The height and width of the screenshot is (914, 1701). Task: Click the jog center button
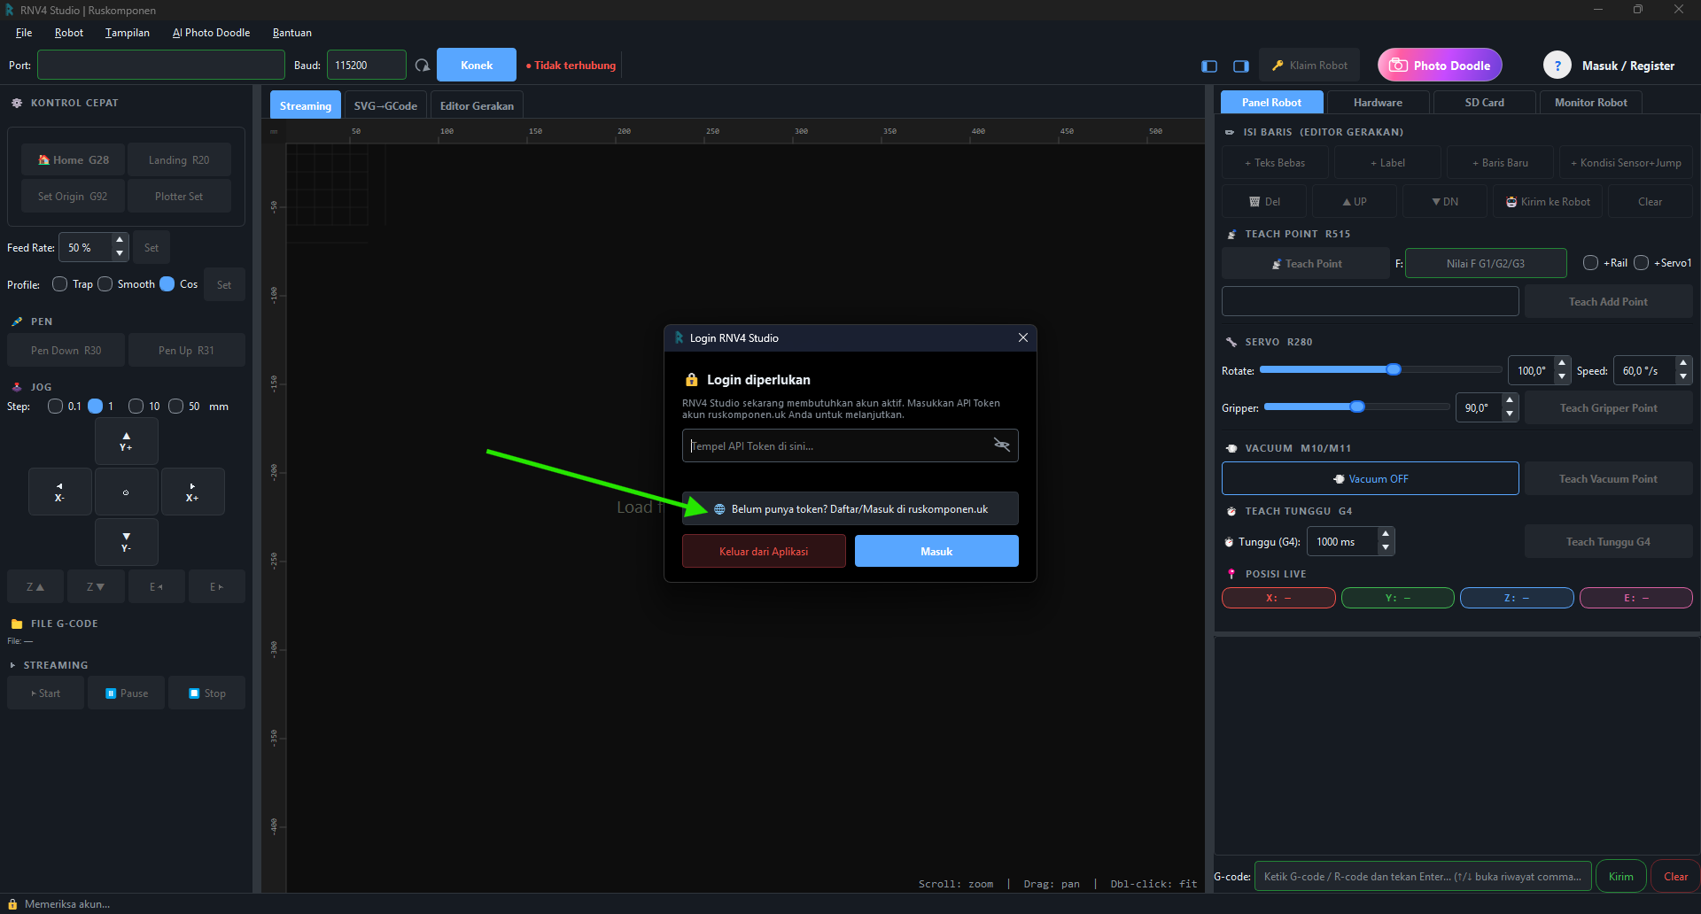pos(127,492)
